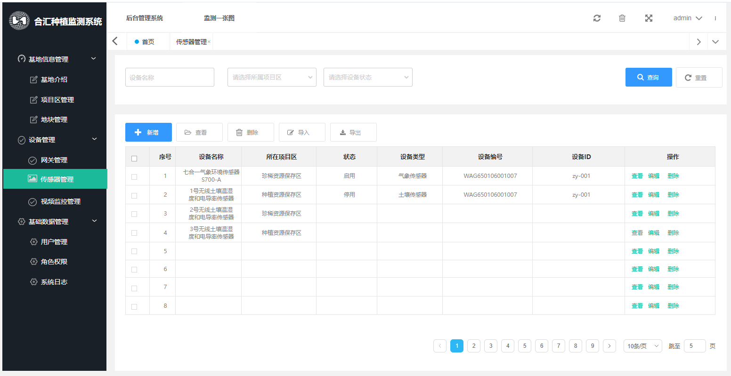The image size is (731, 376).
Task: Click the 设备名称 search input field
Action: 170,77
